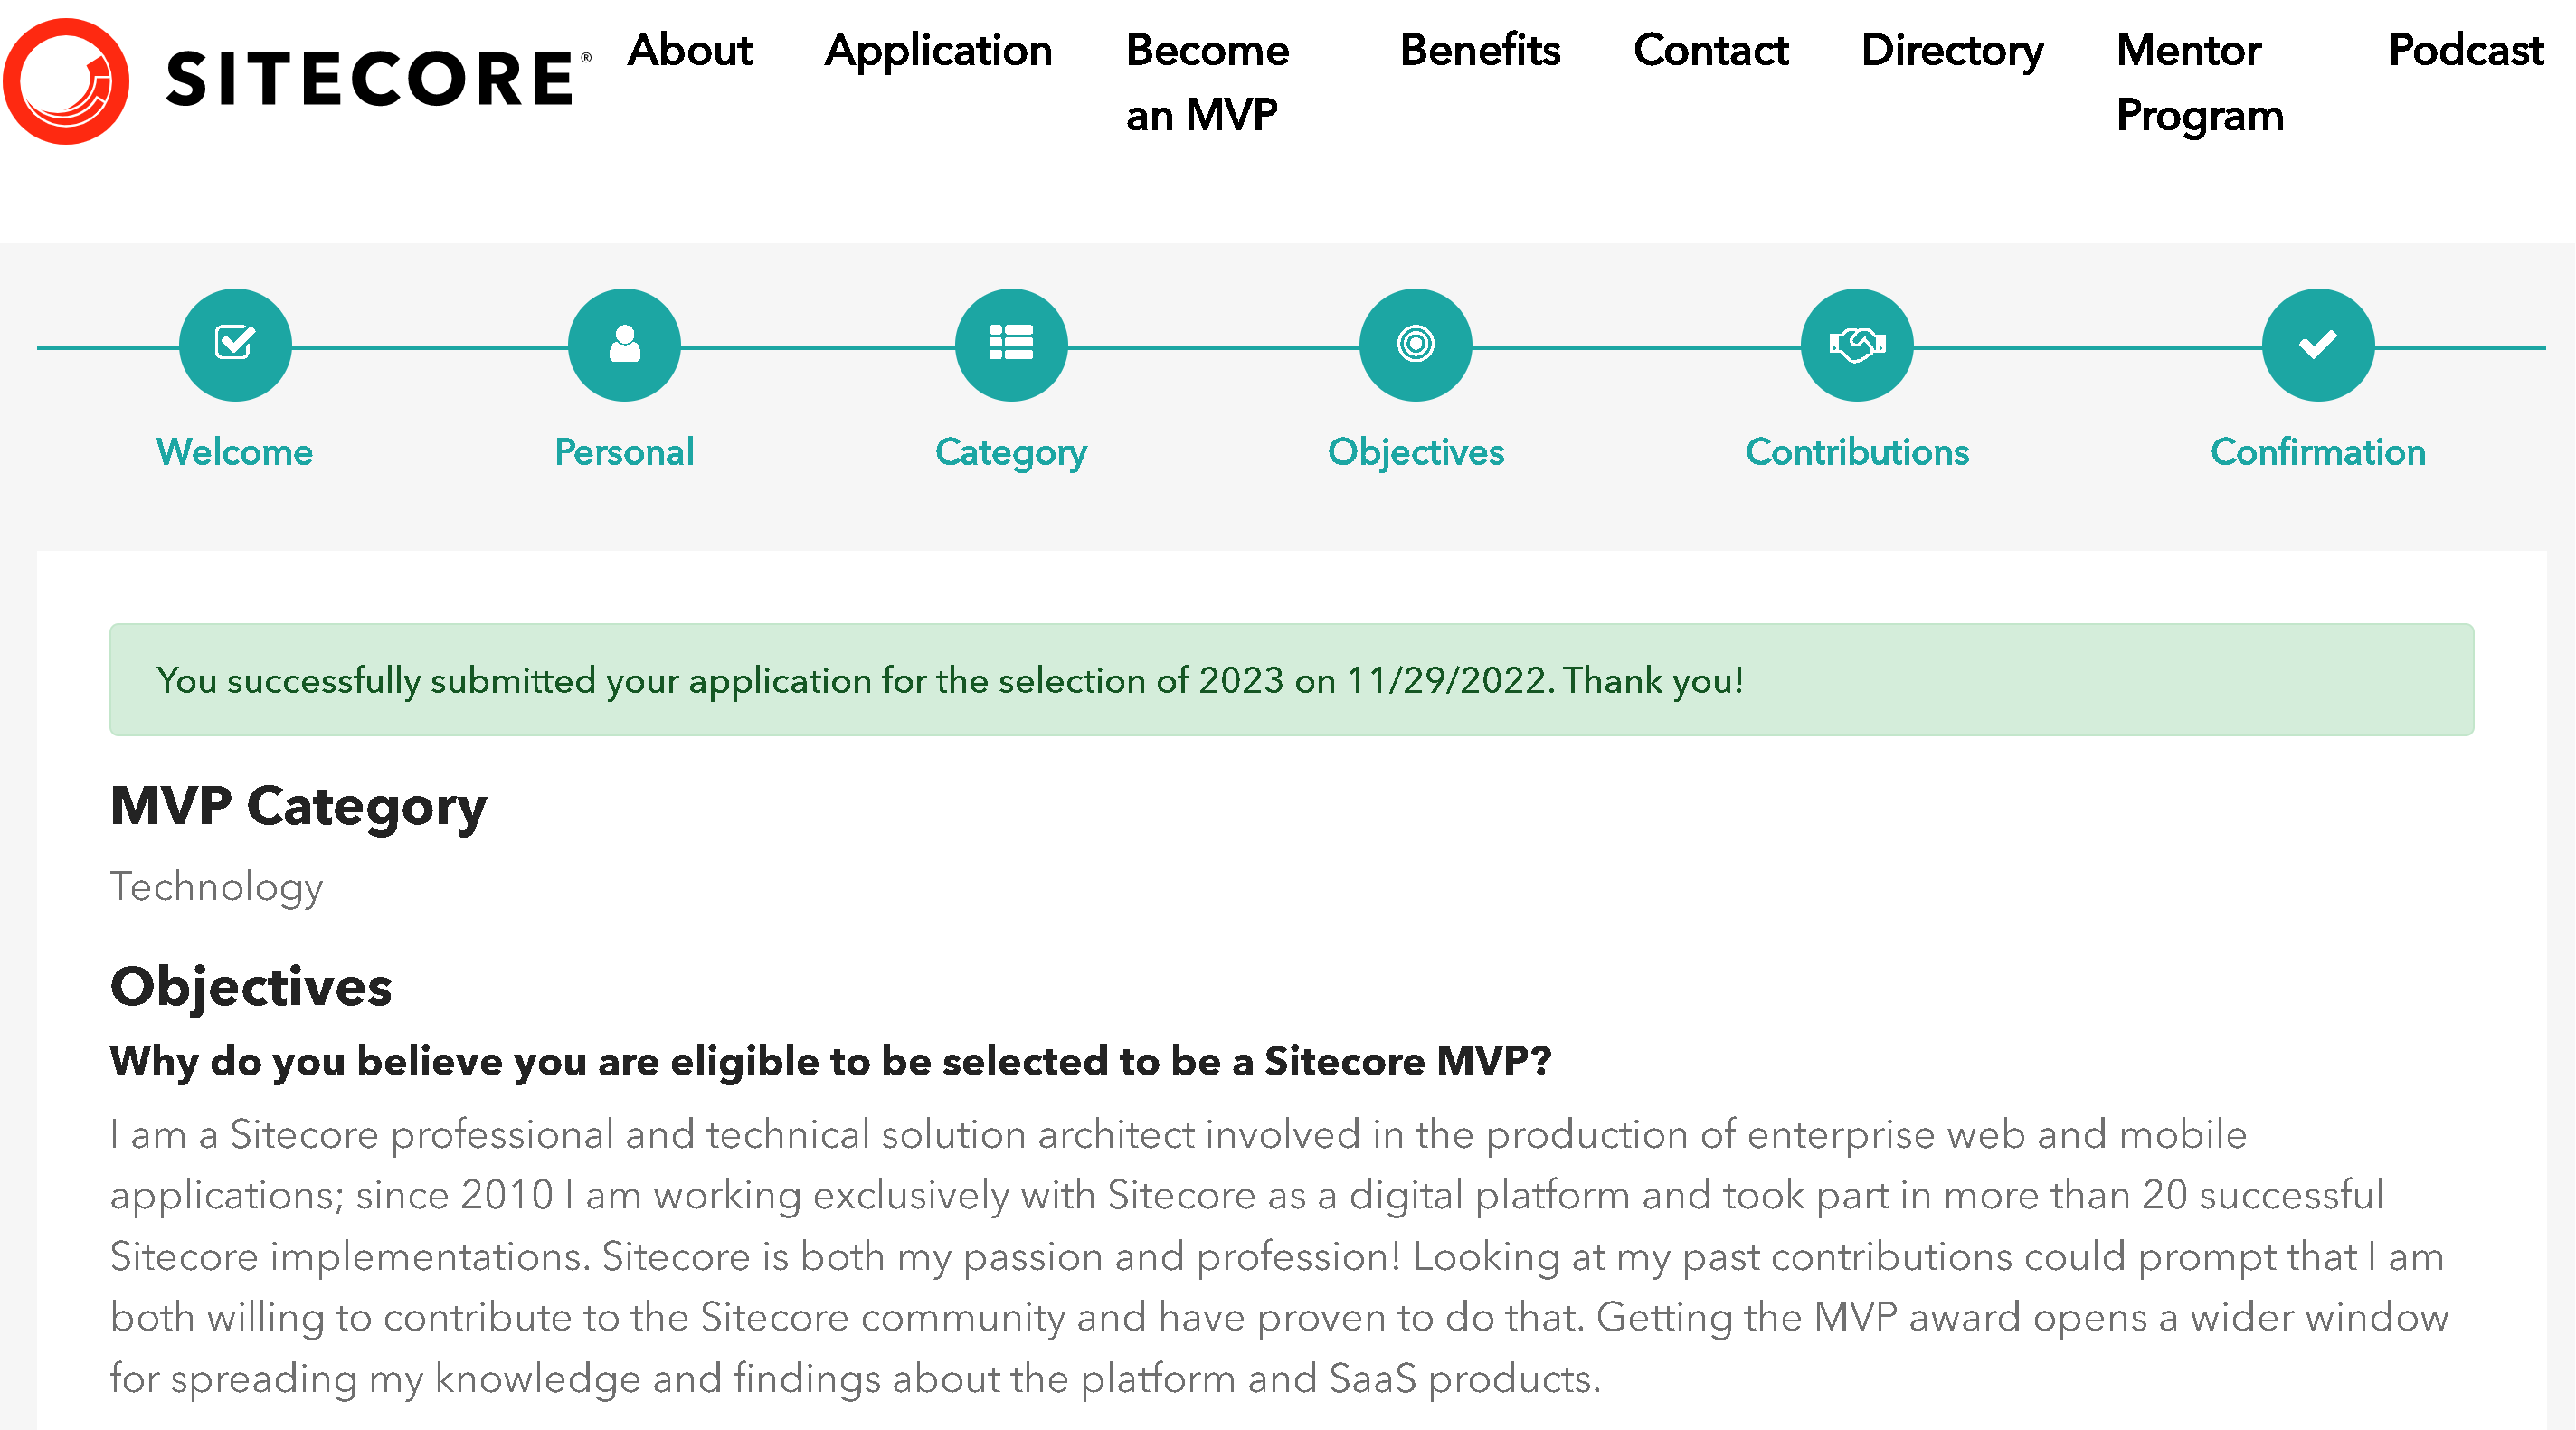
Task: Click the Welcome step label
Action: [x=235, y=452]
